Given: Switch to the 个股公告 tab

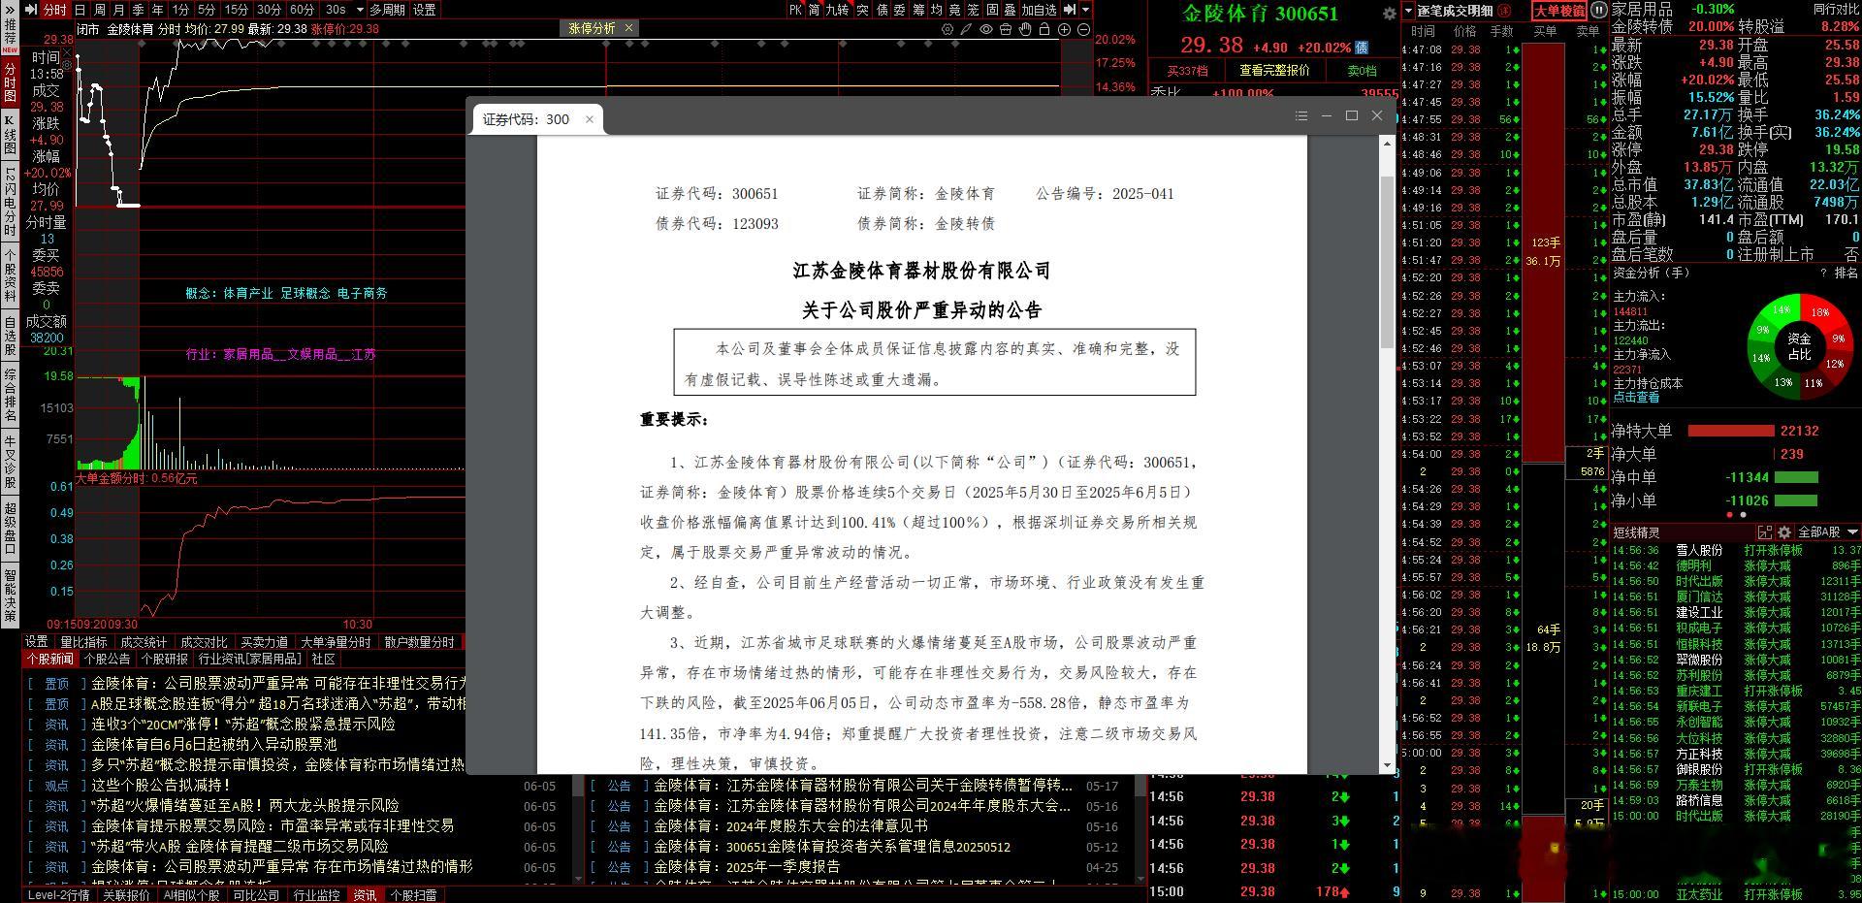Looking at the screenshot, I should [x=108, y=659].
